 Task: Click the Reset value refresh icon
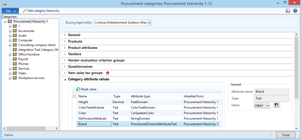tap(78, 89)
